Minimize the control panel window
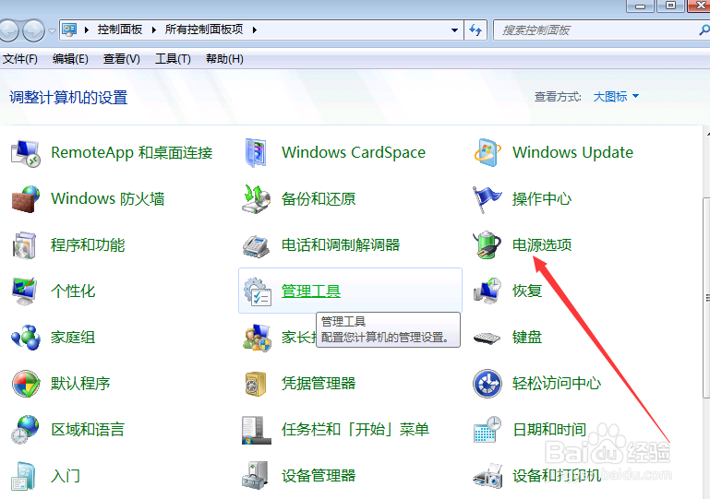Screen dimensions: 710x499 coord(640,6)
